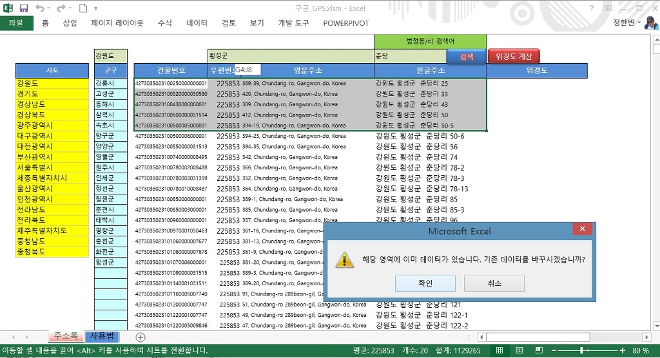Click the Redo arrow icon
The height and width of the screenshot is (358, 660).
pos(61,8)
